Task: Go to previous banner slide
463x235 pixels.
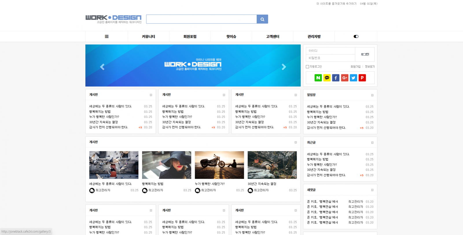Action: [x=102, y=67]
